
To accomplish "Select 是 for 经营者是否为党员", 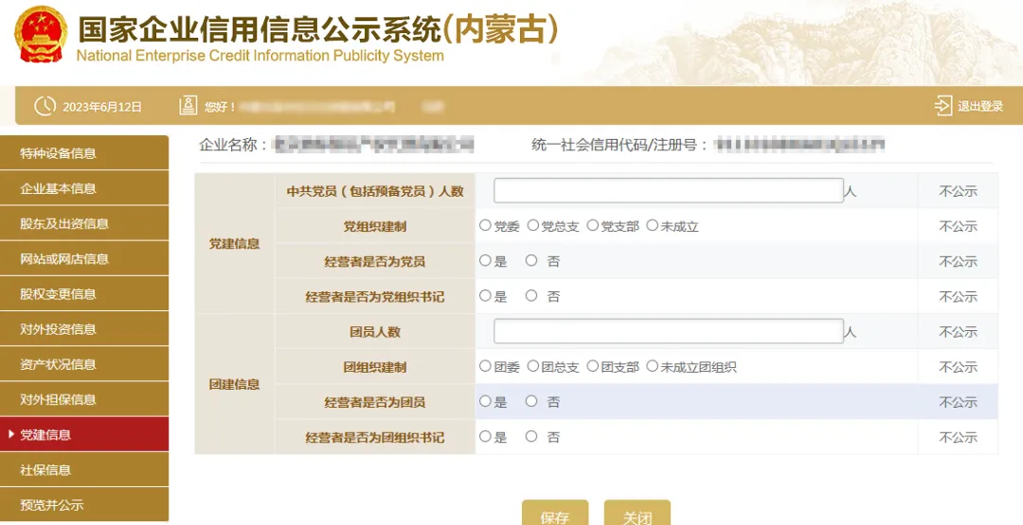I will click(486, 261).
